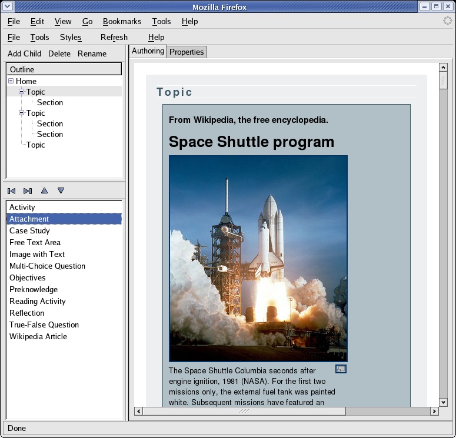Open the window menu icon in title bar
Image resolution: width=456 pixels, height=438 pixels.
[8, 6]
